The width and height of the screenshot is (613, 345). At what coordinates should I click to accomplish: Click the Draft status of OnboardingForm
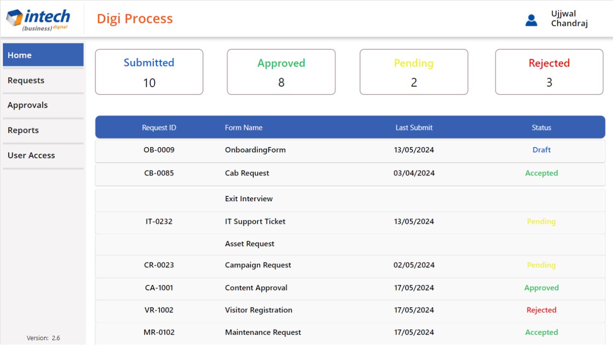tap(542, 150)
